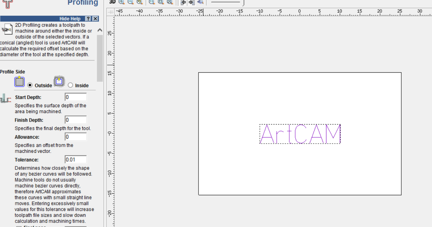432x227 pixels.
Task: Click the crossed Zoom Objects icon
Action: (x=170, y=2)
